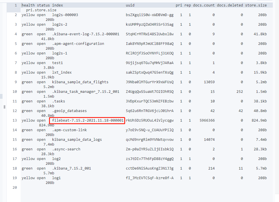Screen dimensions: 279x202
Task: Click the uuid column header text
Action: [130, 5]
